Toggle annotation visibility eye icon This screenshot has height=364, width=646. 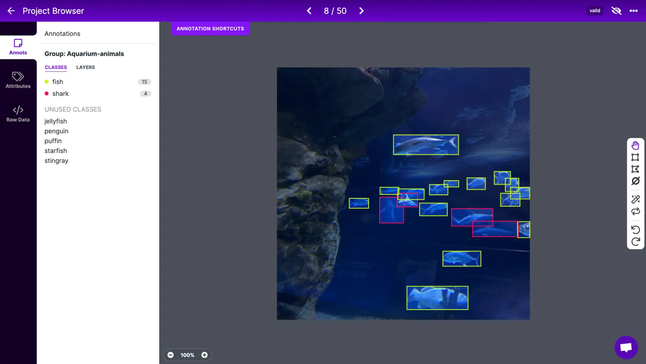tap(616, 11)
